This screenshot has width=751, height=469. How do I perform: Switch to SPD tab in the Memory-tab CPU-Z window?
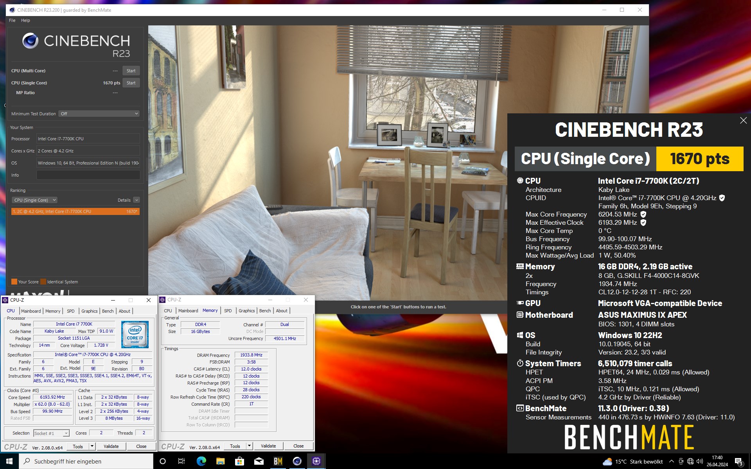point(228,311)
